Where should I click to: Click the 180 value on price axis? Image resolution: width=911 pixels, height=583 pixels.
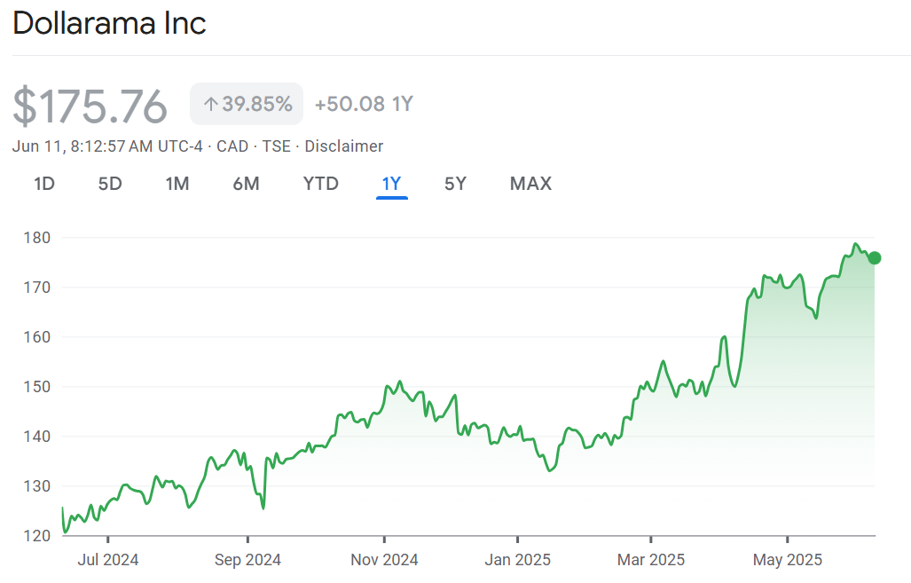click(39, 238)
